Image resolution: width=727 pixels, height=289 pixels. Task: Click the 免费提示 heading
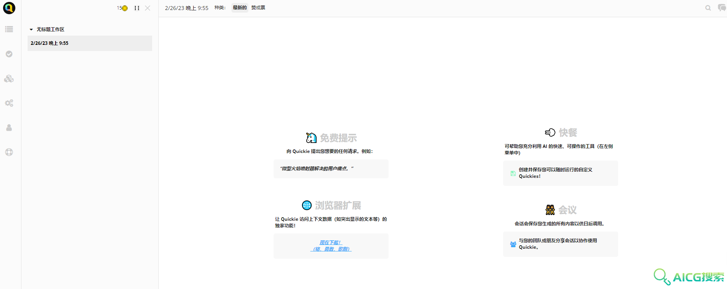click(x=338, y=138)
